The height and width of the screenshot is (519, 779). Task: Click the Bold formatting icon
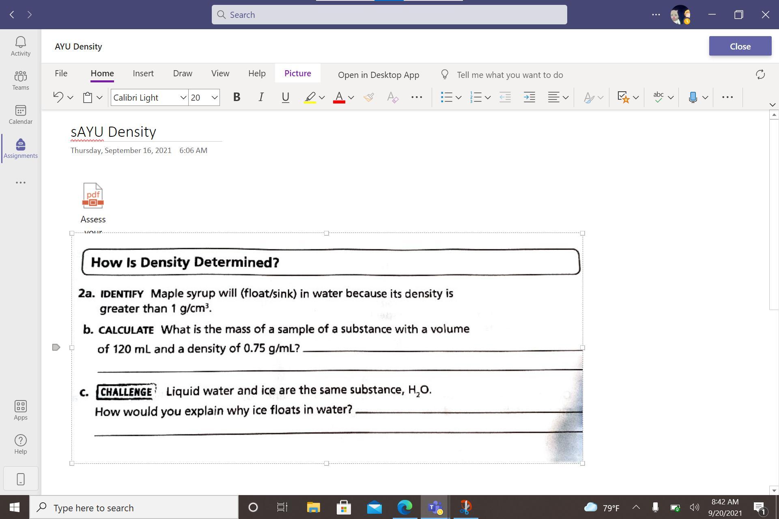[x=237, y=97]
